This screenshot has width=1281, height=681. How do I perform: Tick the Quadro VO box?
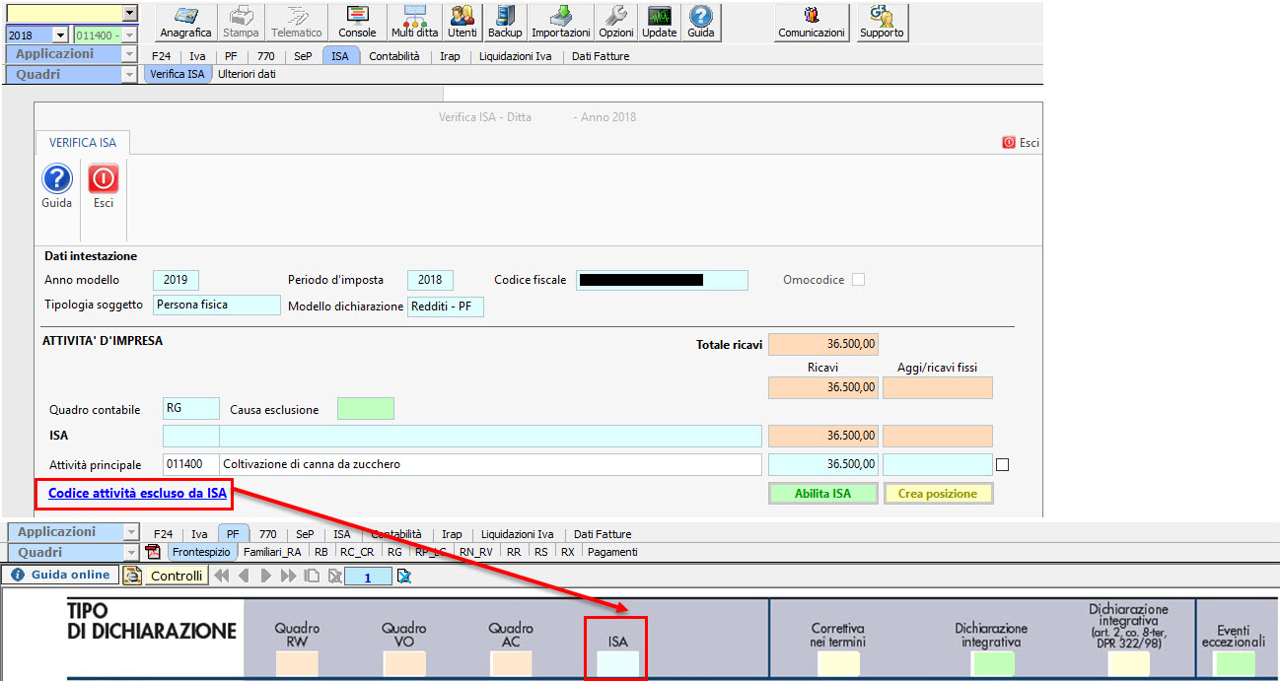pos(404,663)
